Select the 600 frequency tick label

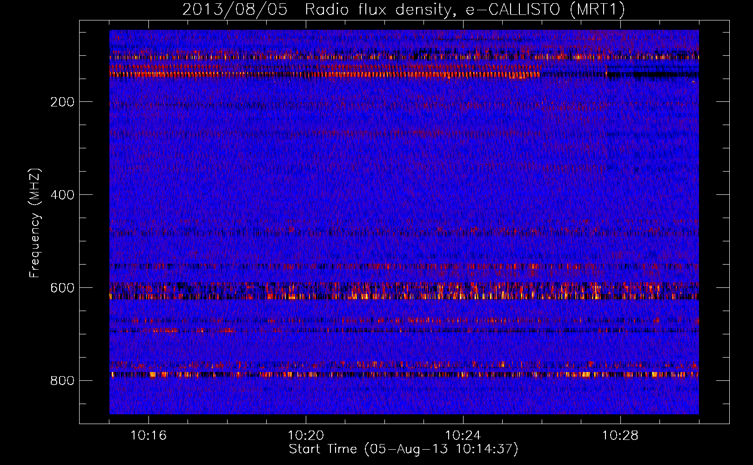[62, 288]
